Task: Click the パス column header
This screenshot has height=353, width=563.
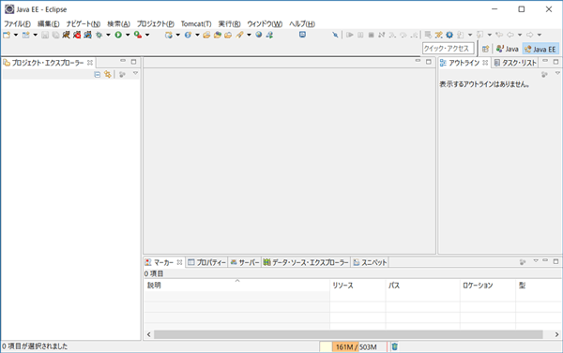Action: [423, 286]
